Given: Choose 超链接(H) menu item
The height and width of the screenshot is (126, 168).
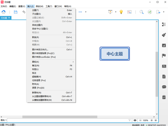Looking at the screenshot, I should pos(51,77).
